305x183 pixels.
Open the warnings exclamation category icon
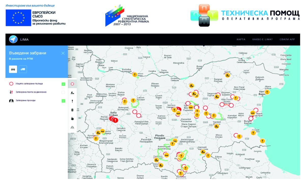pos(72,101)
